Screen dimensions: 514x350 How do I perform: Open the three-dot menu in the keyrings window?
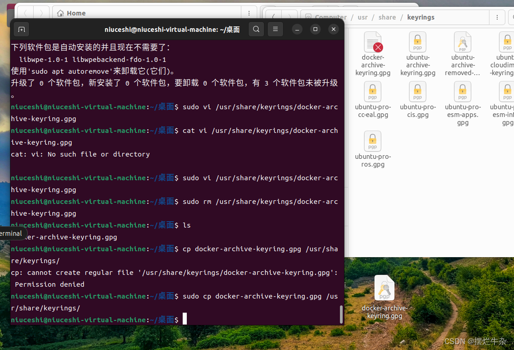[497, 17]
